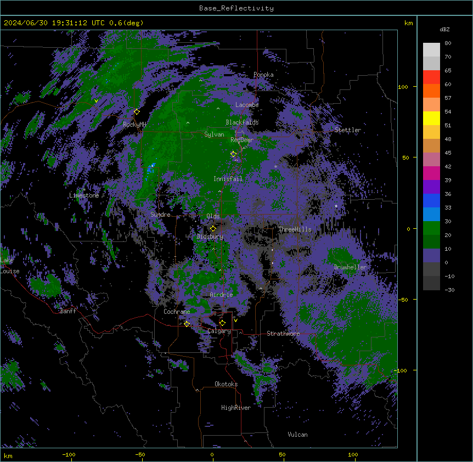Click the Drumheller label
This screenshot has width=473, height=462.
(350, 267)
